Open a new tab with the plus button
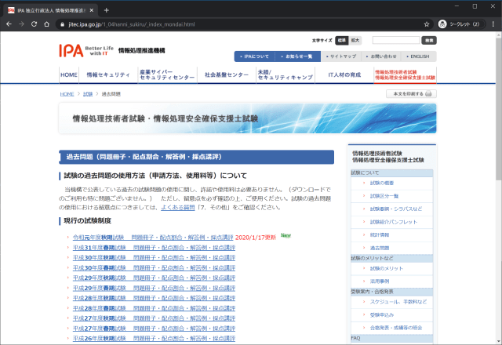 click(107, 10)
